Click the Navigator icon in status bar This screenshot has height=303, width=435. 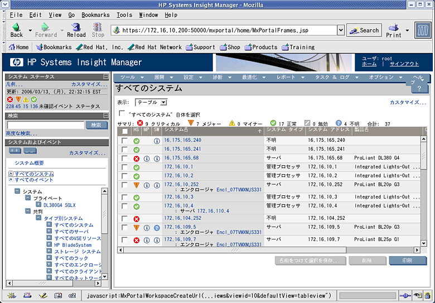coord(12,296)
